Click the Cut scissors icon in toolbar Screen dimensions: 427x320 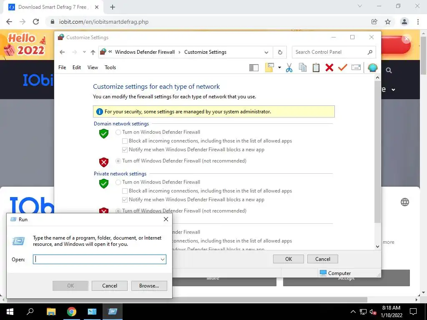point(289,67)
